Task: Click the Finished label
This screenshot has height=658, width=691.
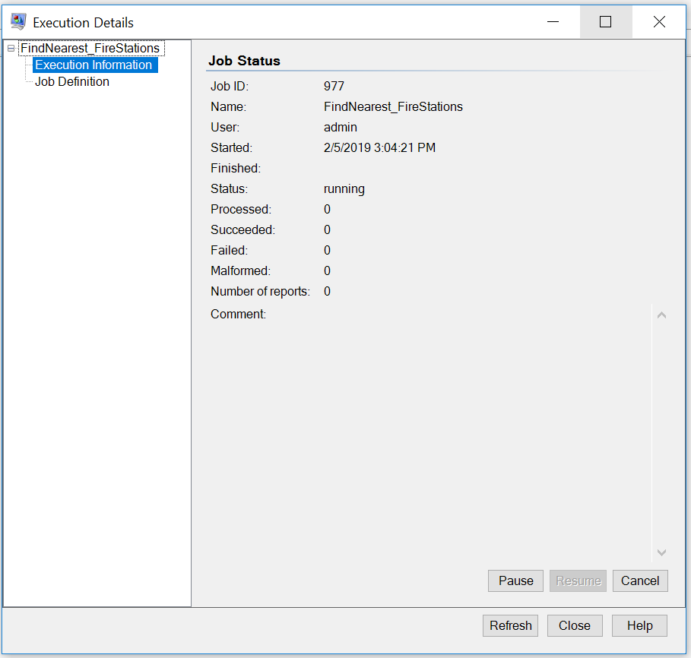Action: (x=236, y=168)
